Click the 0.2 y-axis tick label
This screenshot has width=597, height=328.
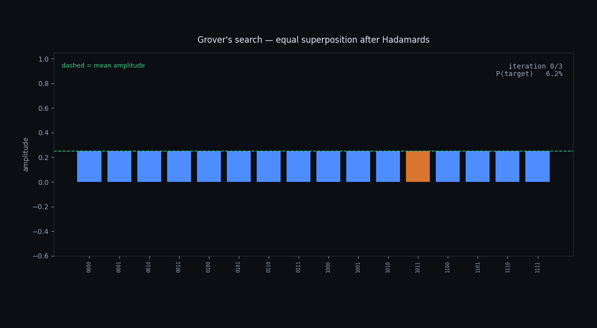tap(43, 158)
